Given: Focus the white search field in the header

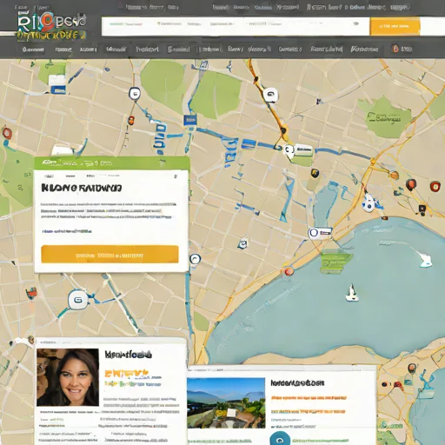Looking at the screenshot, I should (236, 26).
